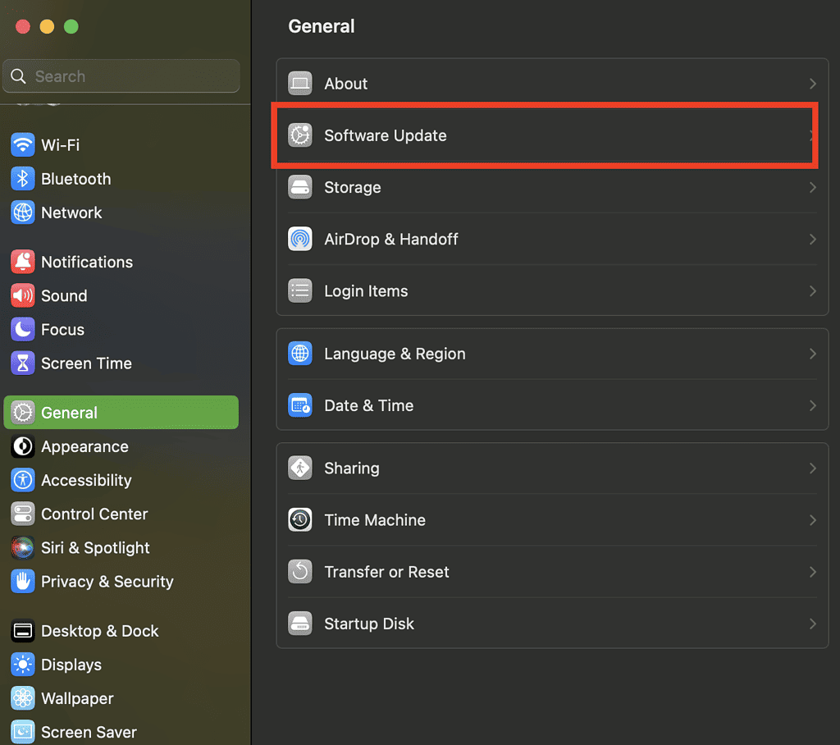This screenshot has height=745, width=840.
Task: Click the Bluetooth sidebar icon
Action: [x=22, y=179]
